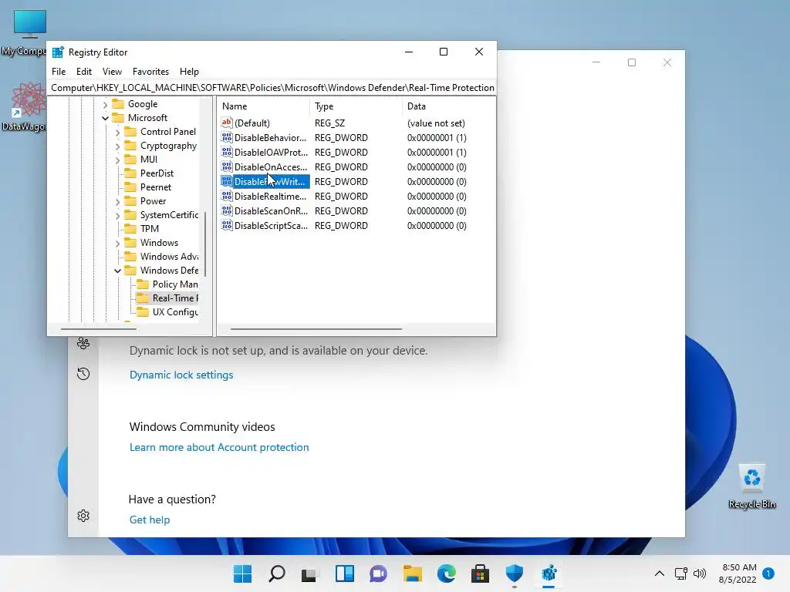
Task: Click the DisableOnAcces... DWORD icon
Action: [x=227, y=166]
